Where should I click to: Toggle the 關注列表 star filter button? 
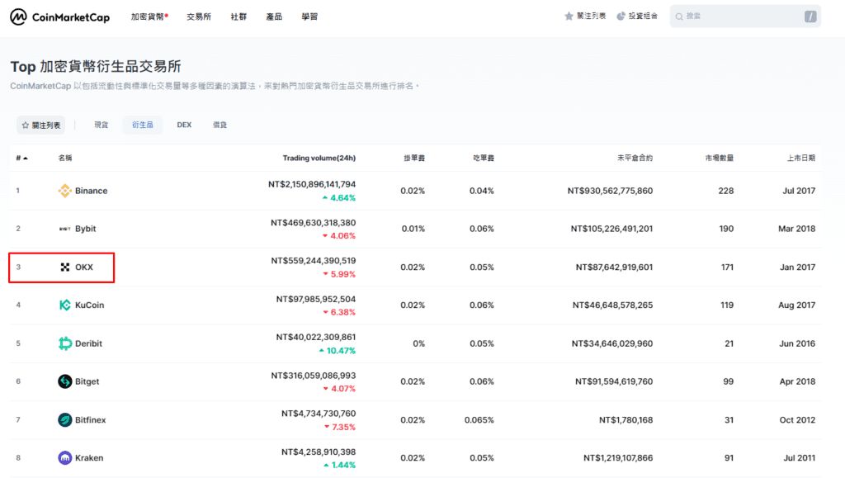[41, 125]
